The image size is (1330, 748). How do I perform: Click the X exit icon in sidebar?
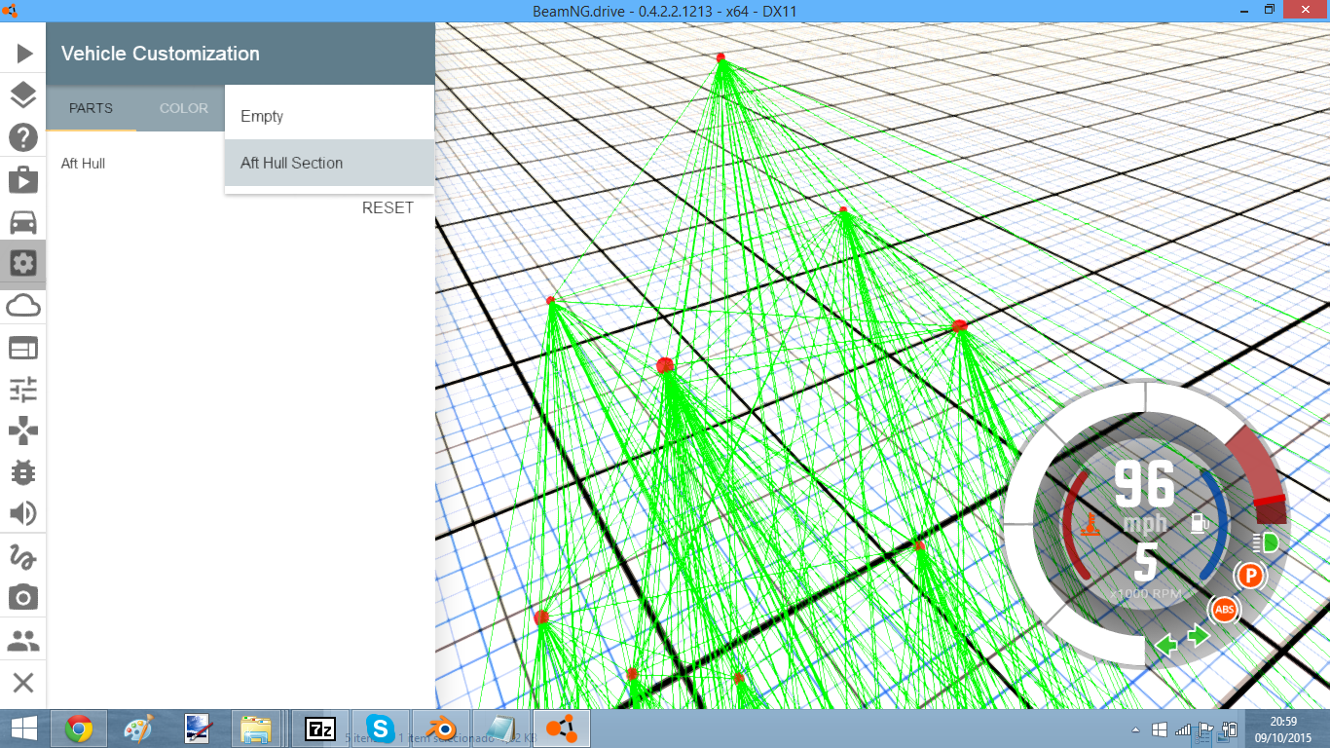click(x=23, y=683)
